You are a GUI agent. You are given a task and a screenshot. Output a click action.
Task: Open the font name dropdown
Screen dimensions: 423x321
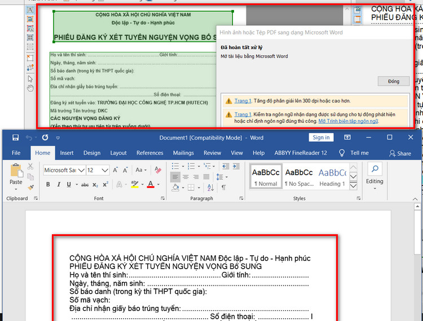[x=81, y=170]
